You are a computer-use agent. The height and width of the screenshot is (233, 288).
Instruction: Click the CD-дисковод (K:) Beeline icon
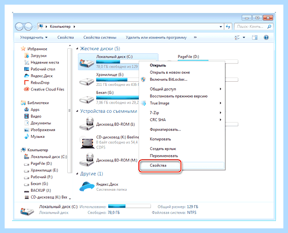pyautogui.click(x=87, y=142)
